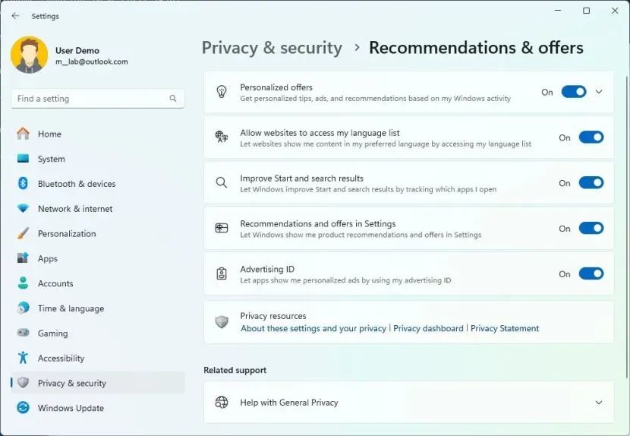Click the Bluetooth & devices icon

pos(23,184)
